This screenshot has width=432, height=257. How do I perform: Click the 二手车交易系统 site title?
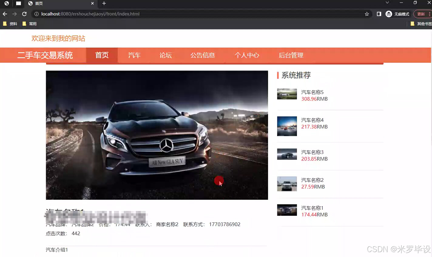[45, 55]
